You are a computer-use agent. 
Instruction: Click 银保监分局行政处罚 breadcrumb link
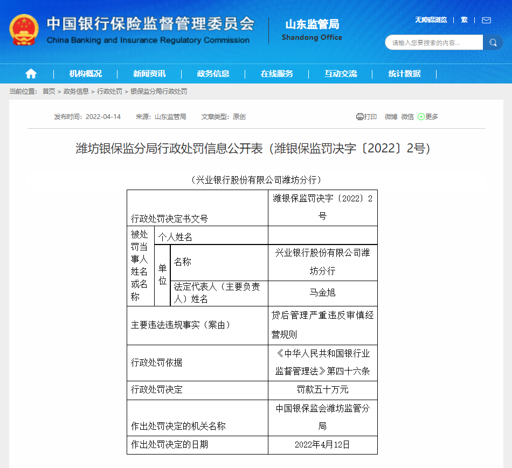tap(158, 92)
